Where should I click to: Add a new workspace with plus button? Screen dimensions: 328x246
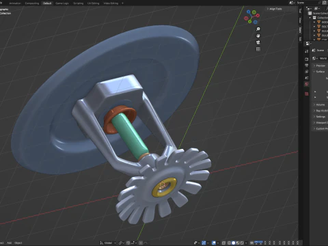(122, 3)
